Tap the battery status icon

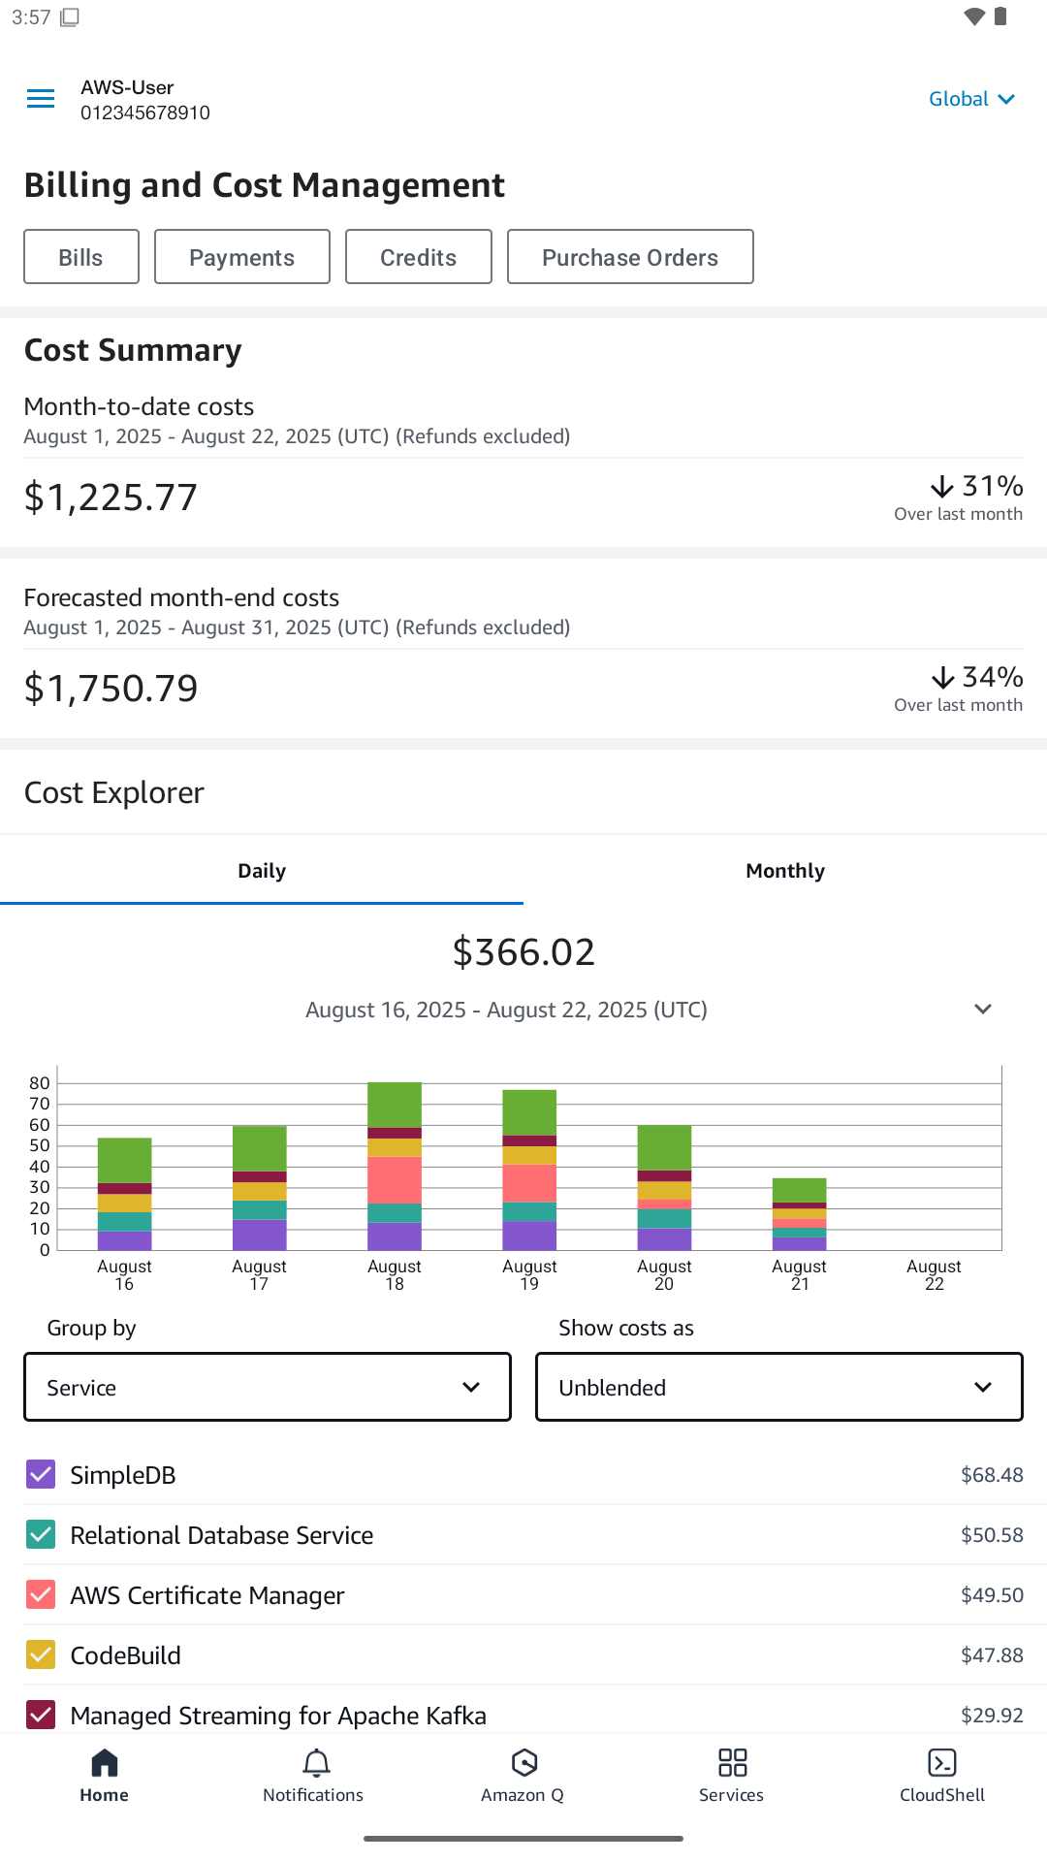tap(1001, 16)
